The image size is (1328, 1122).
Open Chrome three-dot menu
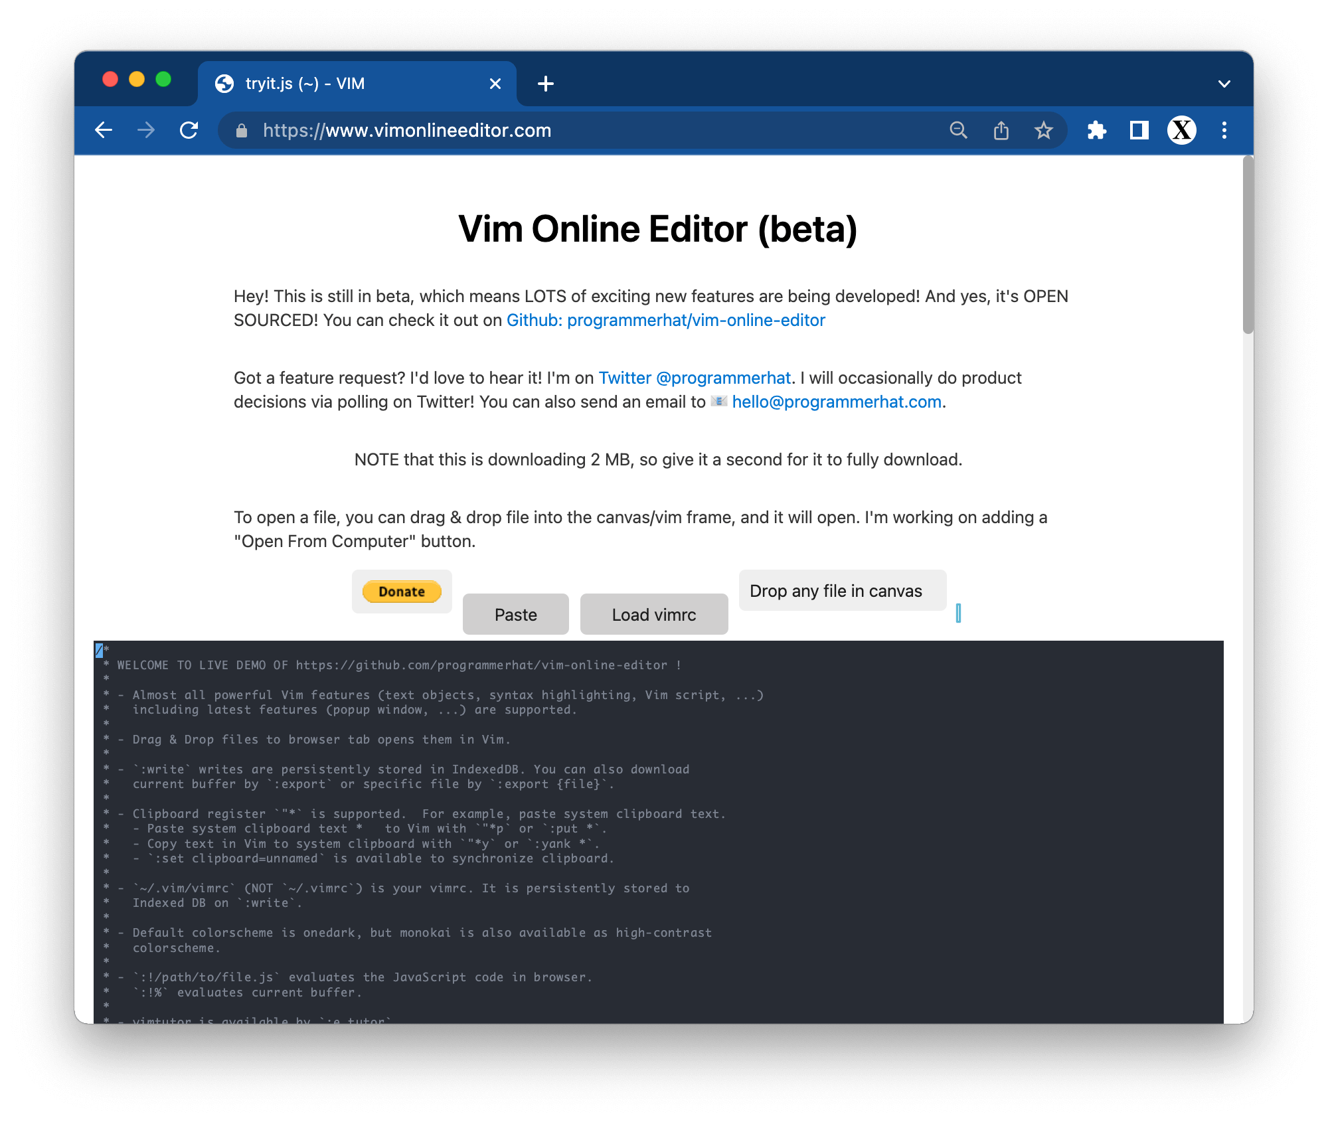pos(1224,130)
